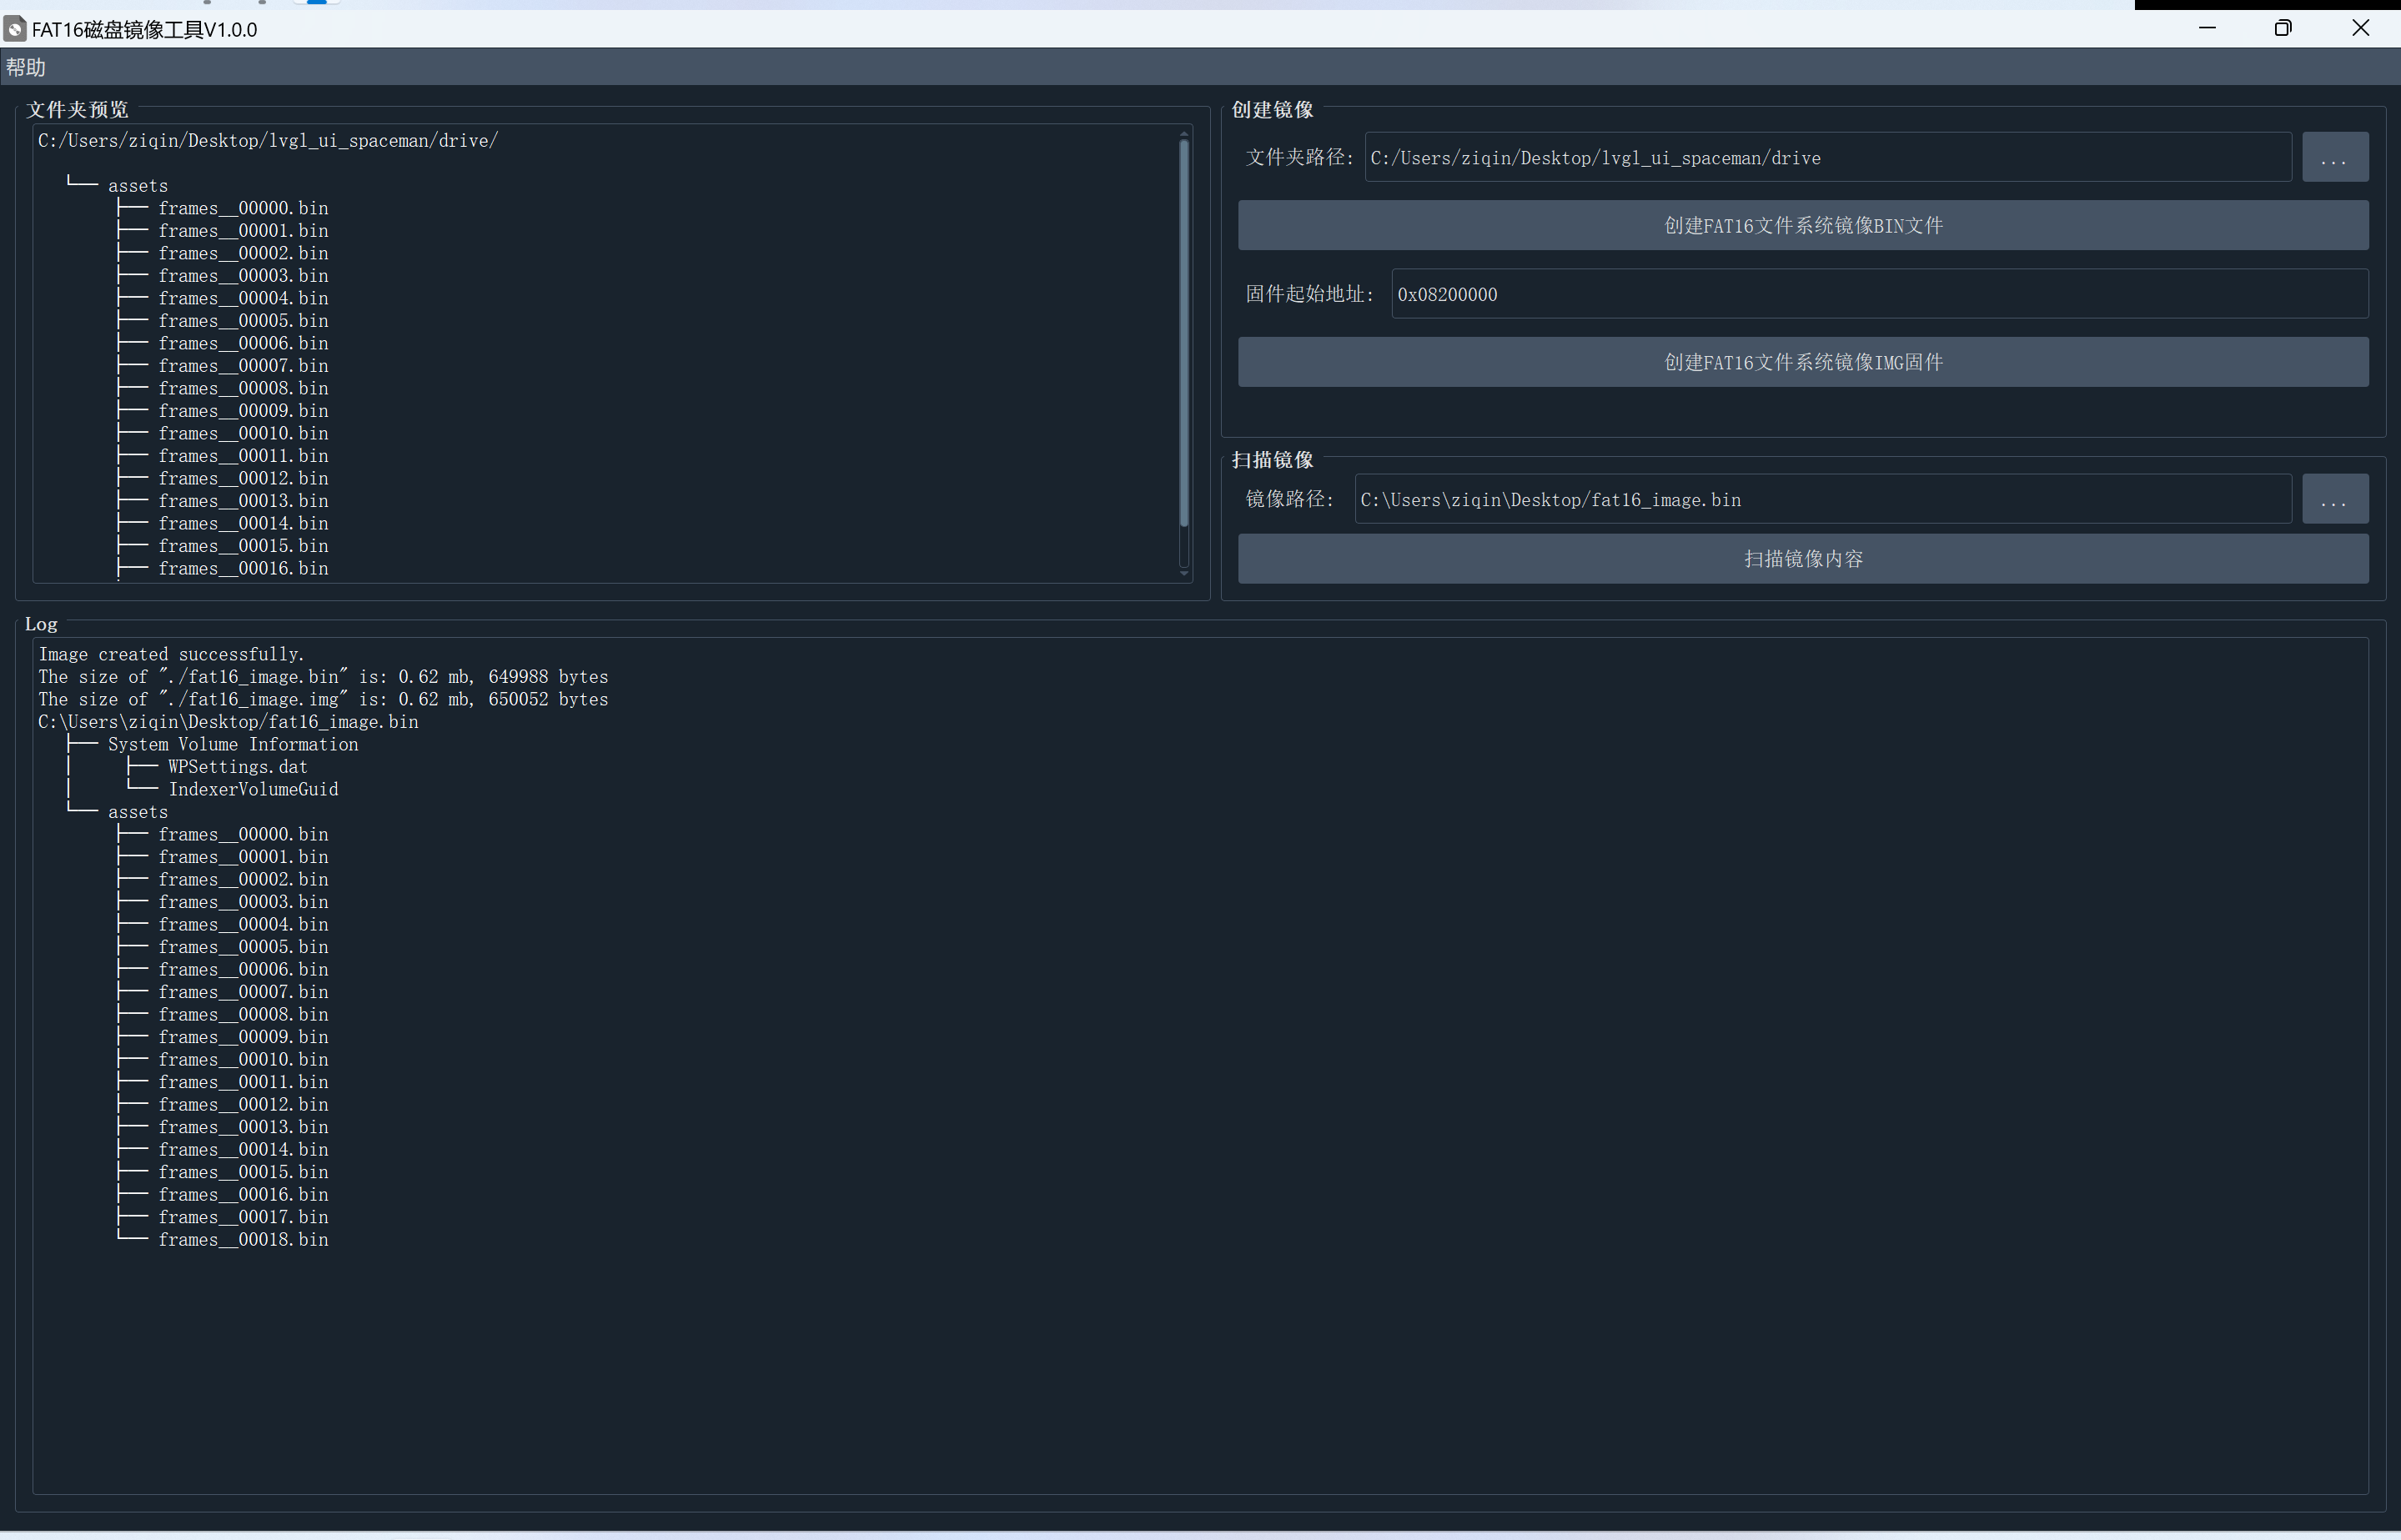The image size is (2401, 1540).
Task: Click frames__00016.bin in Log
Action: (243, 1194)
